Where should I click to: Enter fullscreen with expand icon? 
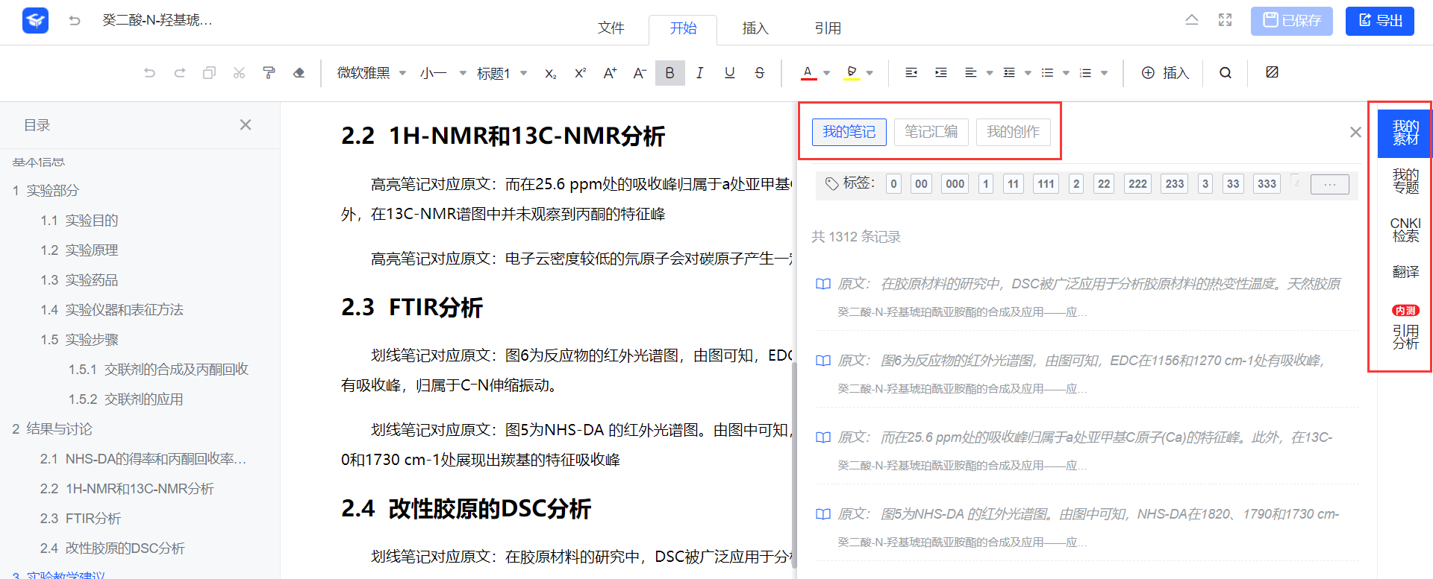point(1225,20)
